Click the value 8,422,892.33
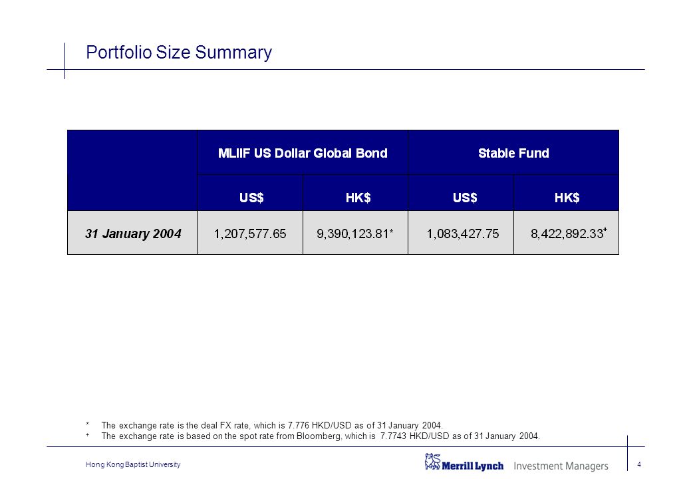This screenshot has height=479, width=691. (x=567, y=233)
